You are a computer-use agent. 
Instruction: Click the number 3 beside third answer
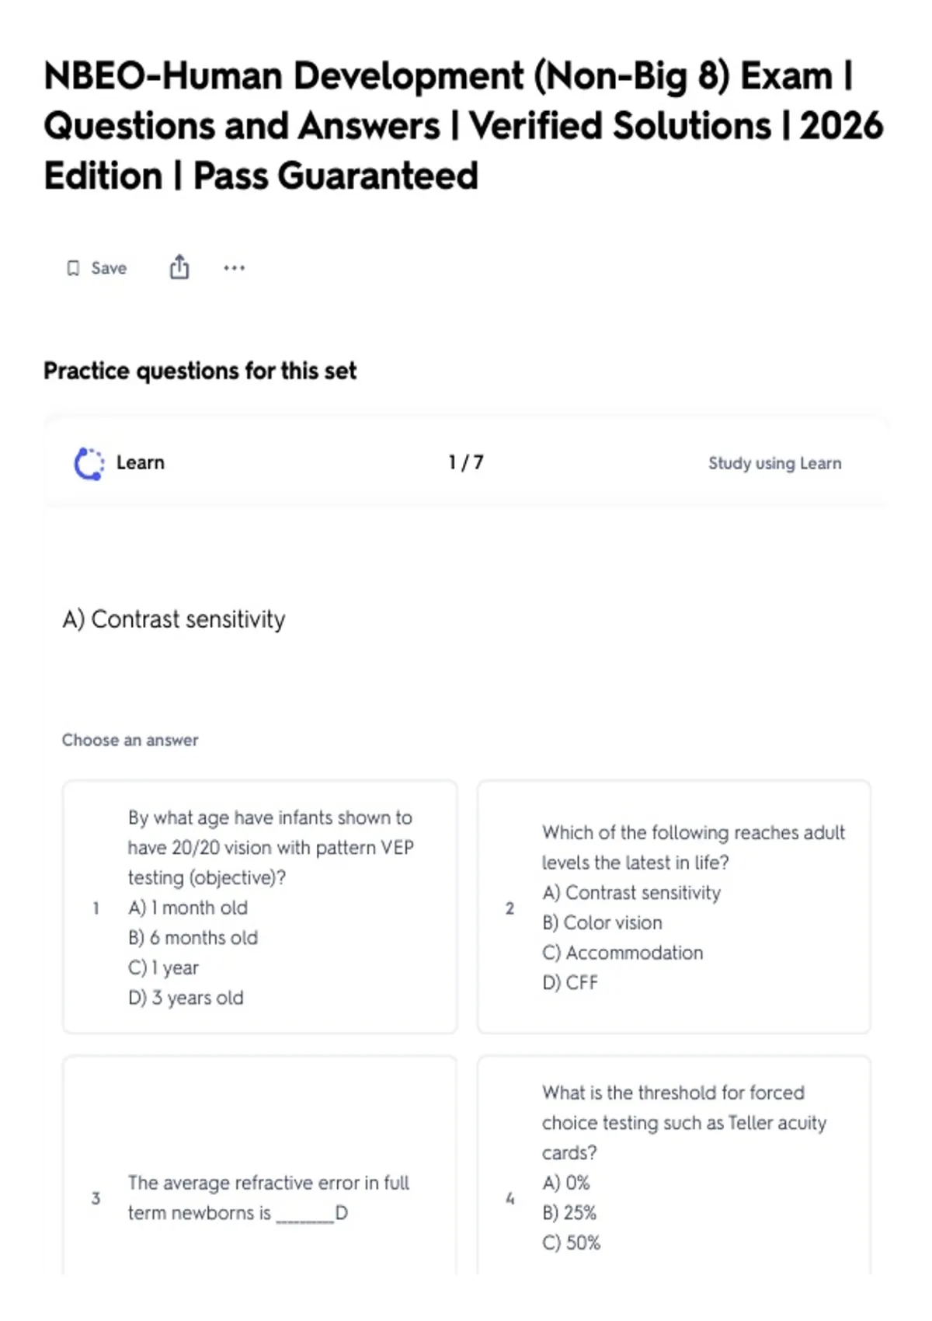tap(96, 1198)
